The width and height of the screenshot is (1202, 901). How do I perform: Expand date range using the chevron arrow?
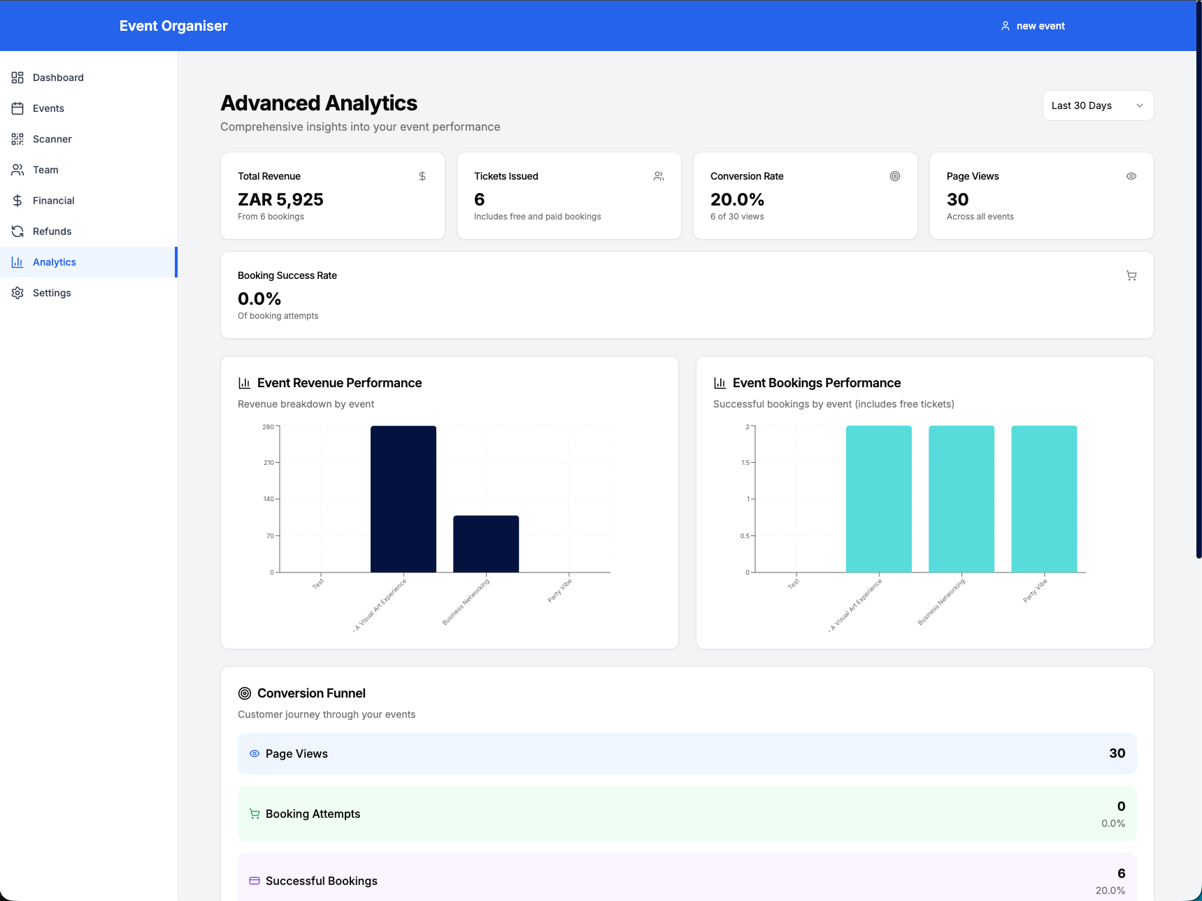[1140, 106]
